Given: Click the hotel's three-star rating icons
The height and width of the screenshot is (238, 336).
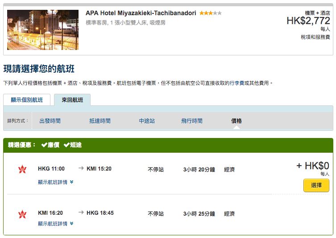Looking at the screenshot, I should tap(211, 13).
